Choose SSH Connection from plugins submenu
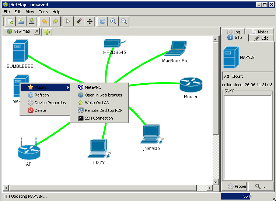276x201 pixels. [98, 118]
